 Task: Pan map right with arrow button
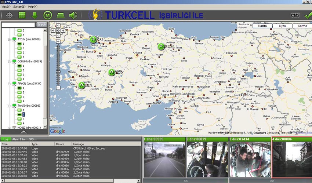click(63, 30)
